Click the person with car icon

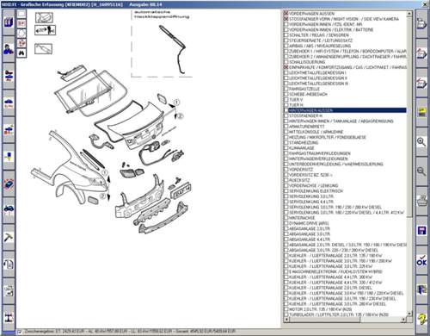click(x=9, y=49)
